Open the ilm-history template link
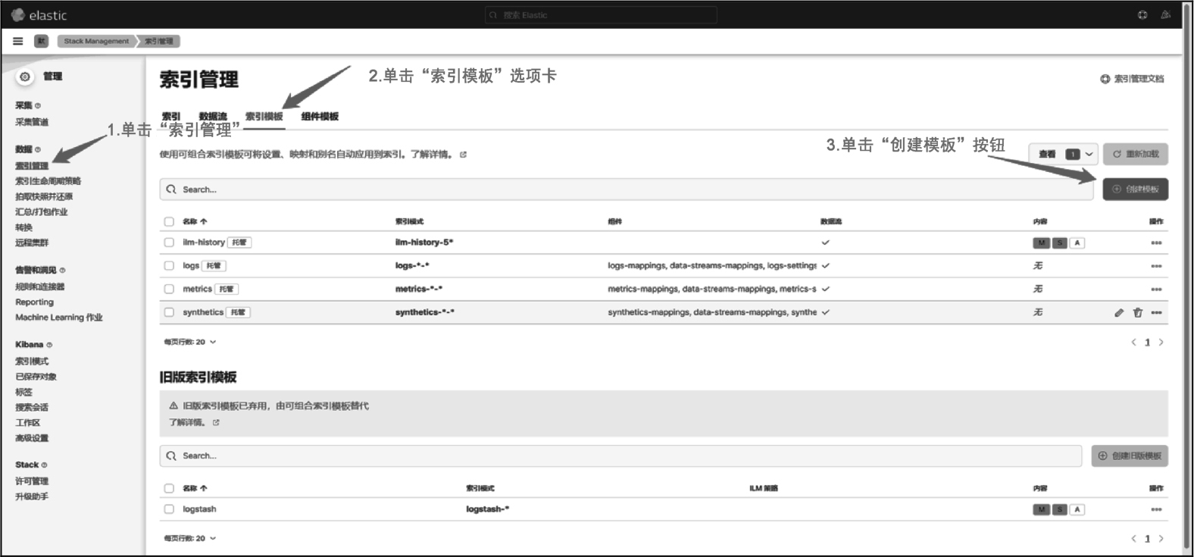The image size is (1194, 557). pyautogui.click(x=204, y=243)
